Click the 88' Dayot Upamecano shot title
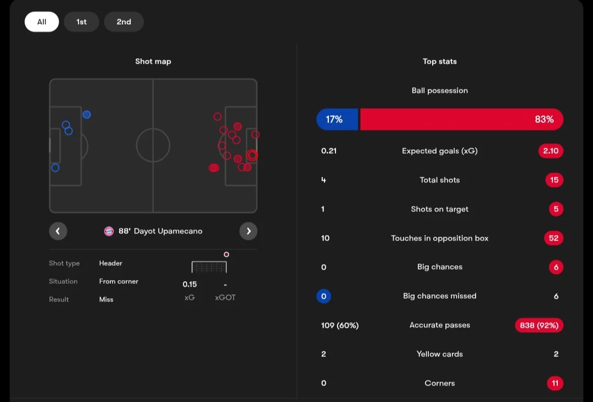593x402 pixels. tap(160, 231)
